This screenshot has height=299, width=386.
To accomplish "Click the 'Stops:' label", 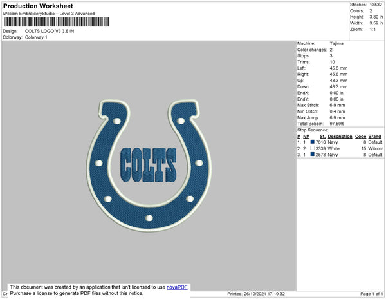I will click(x=303, y=55).
